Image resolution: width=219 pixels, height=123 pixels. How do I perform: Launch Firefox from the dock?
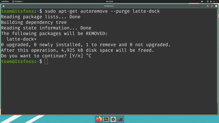click(99, 119)
